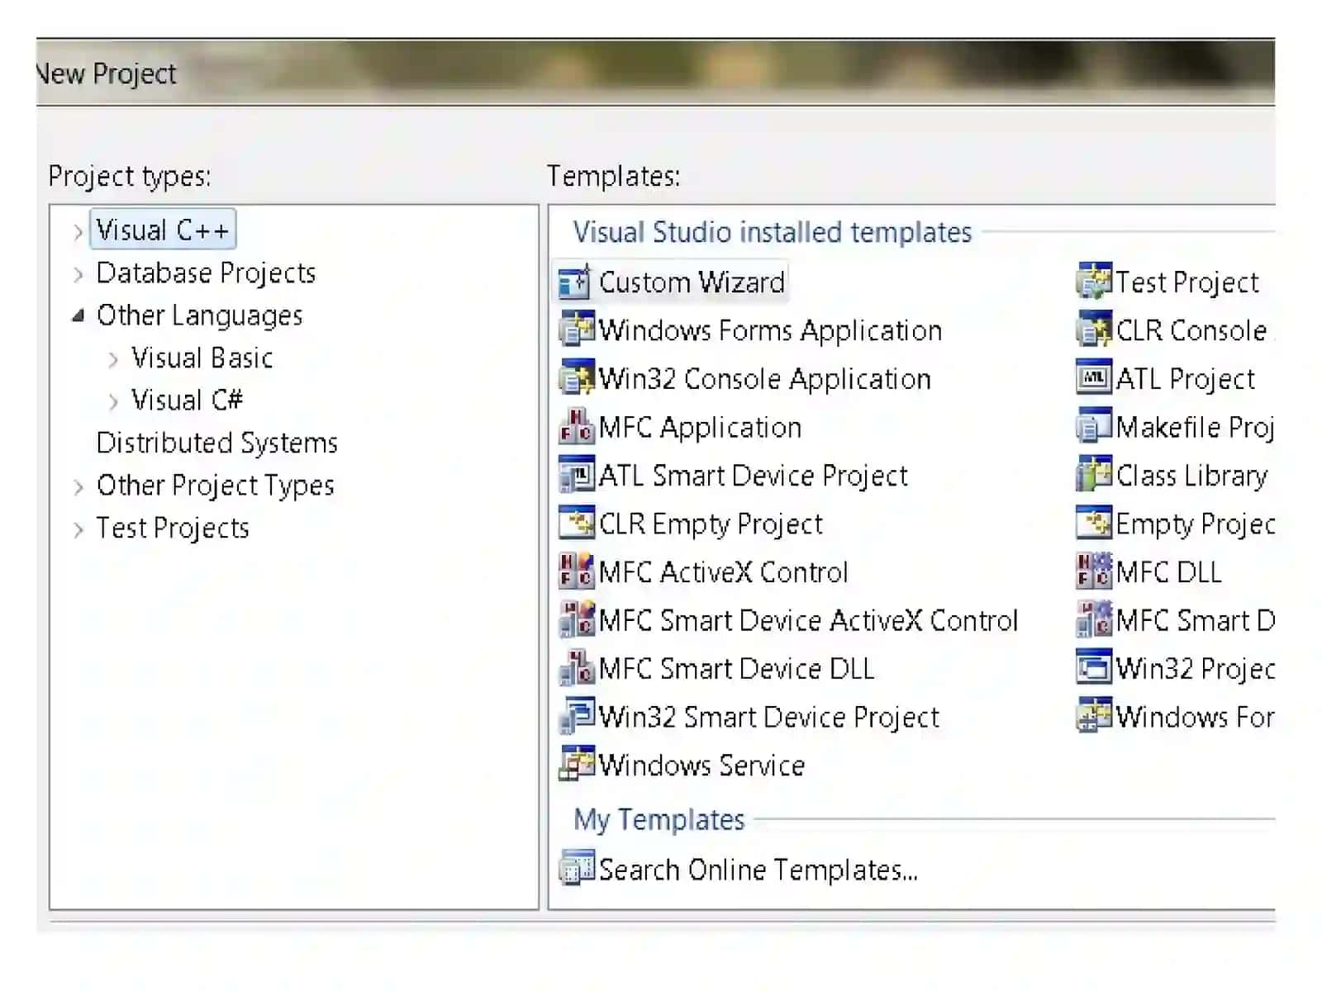Select the MFC Application icon

[576, 427]
